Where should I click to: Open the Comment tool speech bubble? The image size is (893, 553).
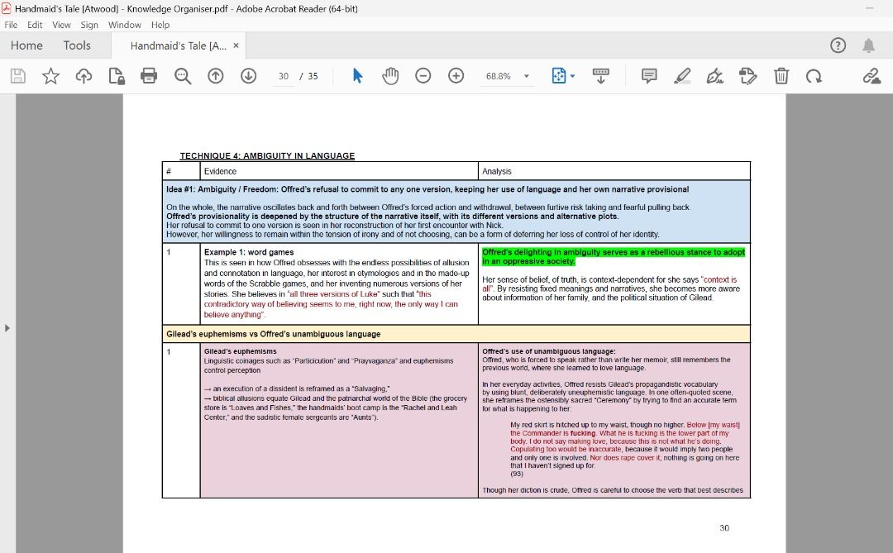coord(649,75)
